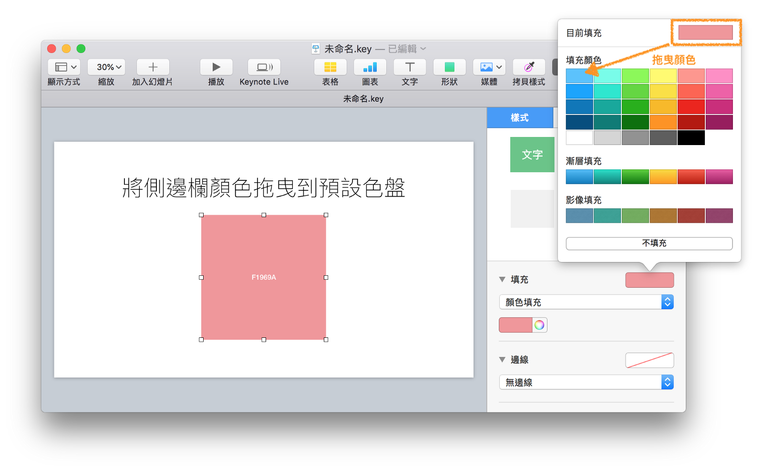Switch to the 樣式 (Style) tab
The width and height of the screenshot is (763, 471).
click(x=520, y=117)
